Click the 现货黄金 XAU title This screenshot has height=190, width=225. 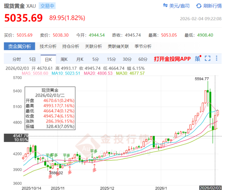coord(20,6)
